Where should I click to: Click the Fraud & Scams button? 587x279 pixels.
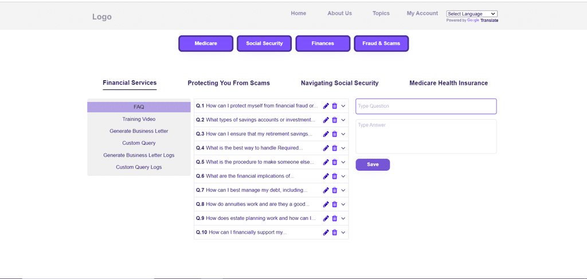point(381,44)
